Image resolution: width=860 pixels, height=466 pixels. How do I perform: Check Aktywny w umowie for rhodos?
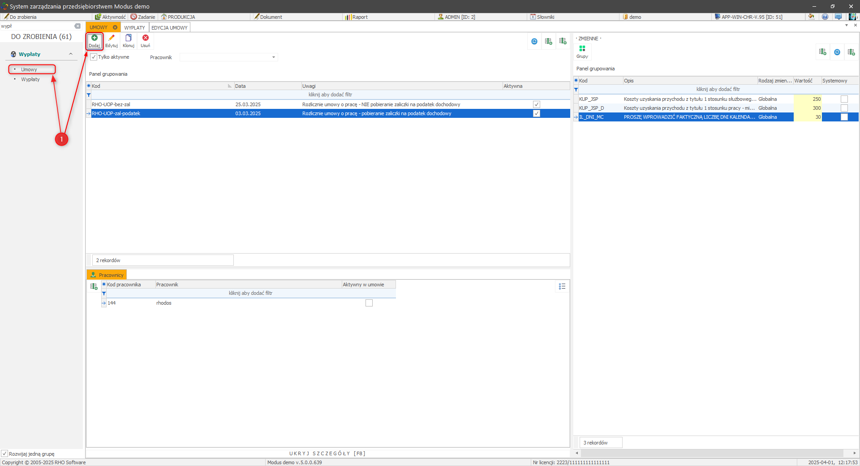[369, 303]
